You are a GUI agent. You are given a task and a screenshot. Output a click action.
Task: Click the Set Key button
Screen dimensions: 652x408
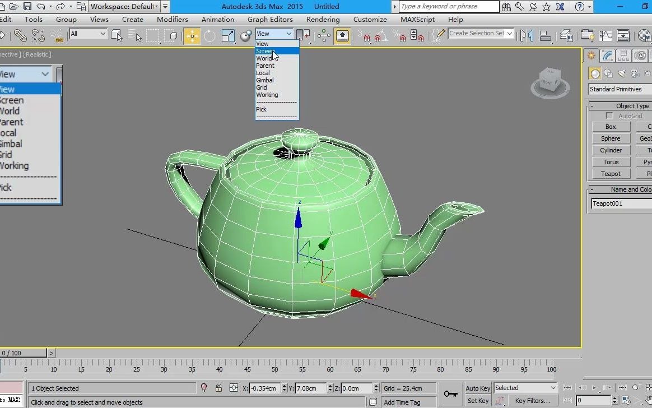click(x=477, y=401)
